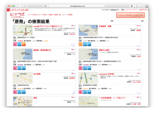
Task: Open the 地図から検索 (β) menu link
Action: coord(55,15)
